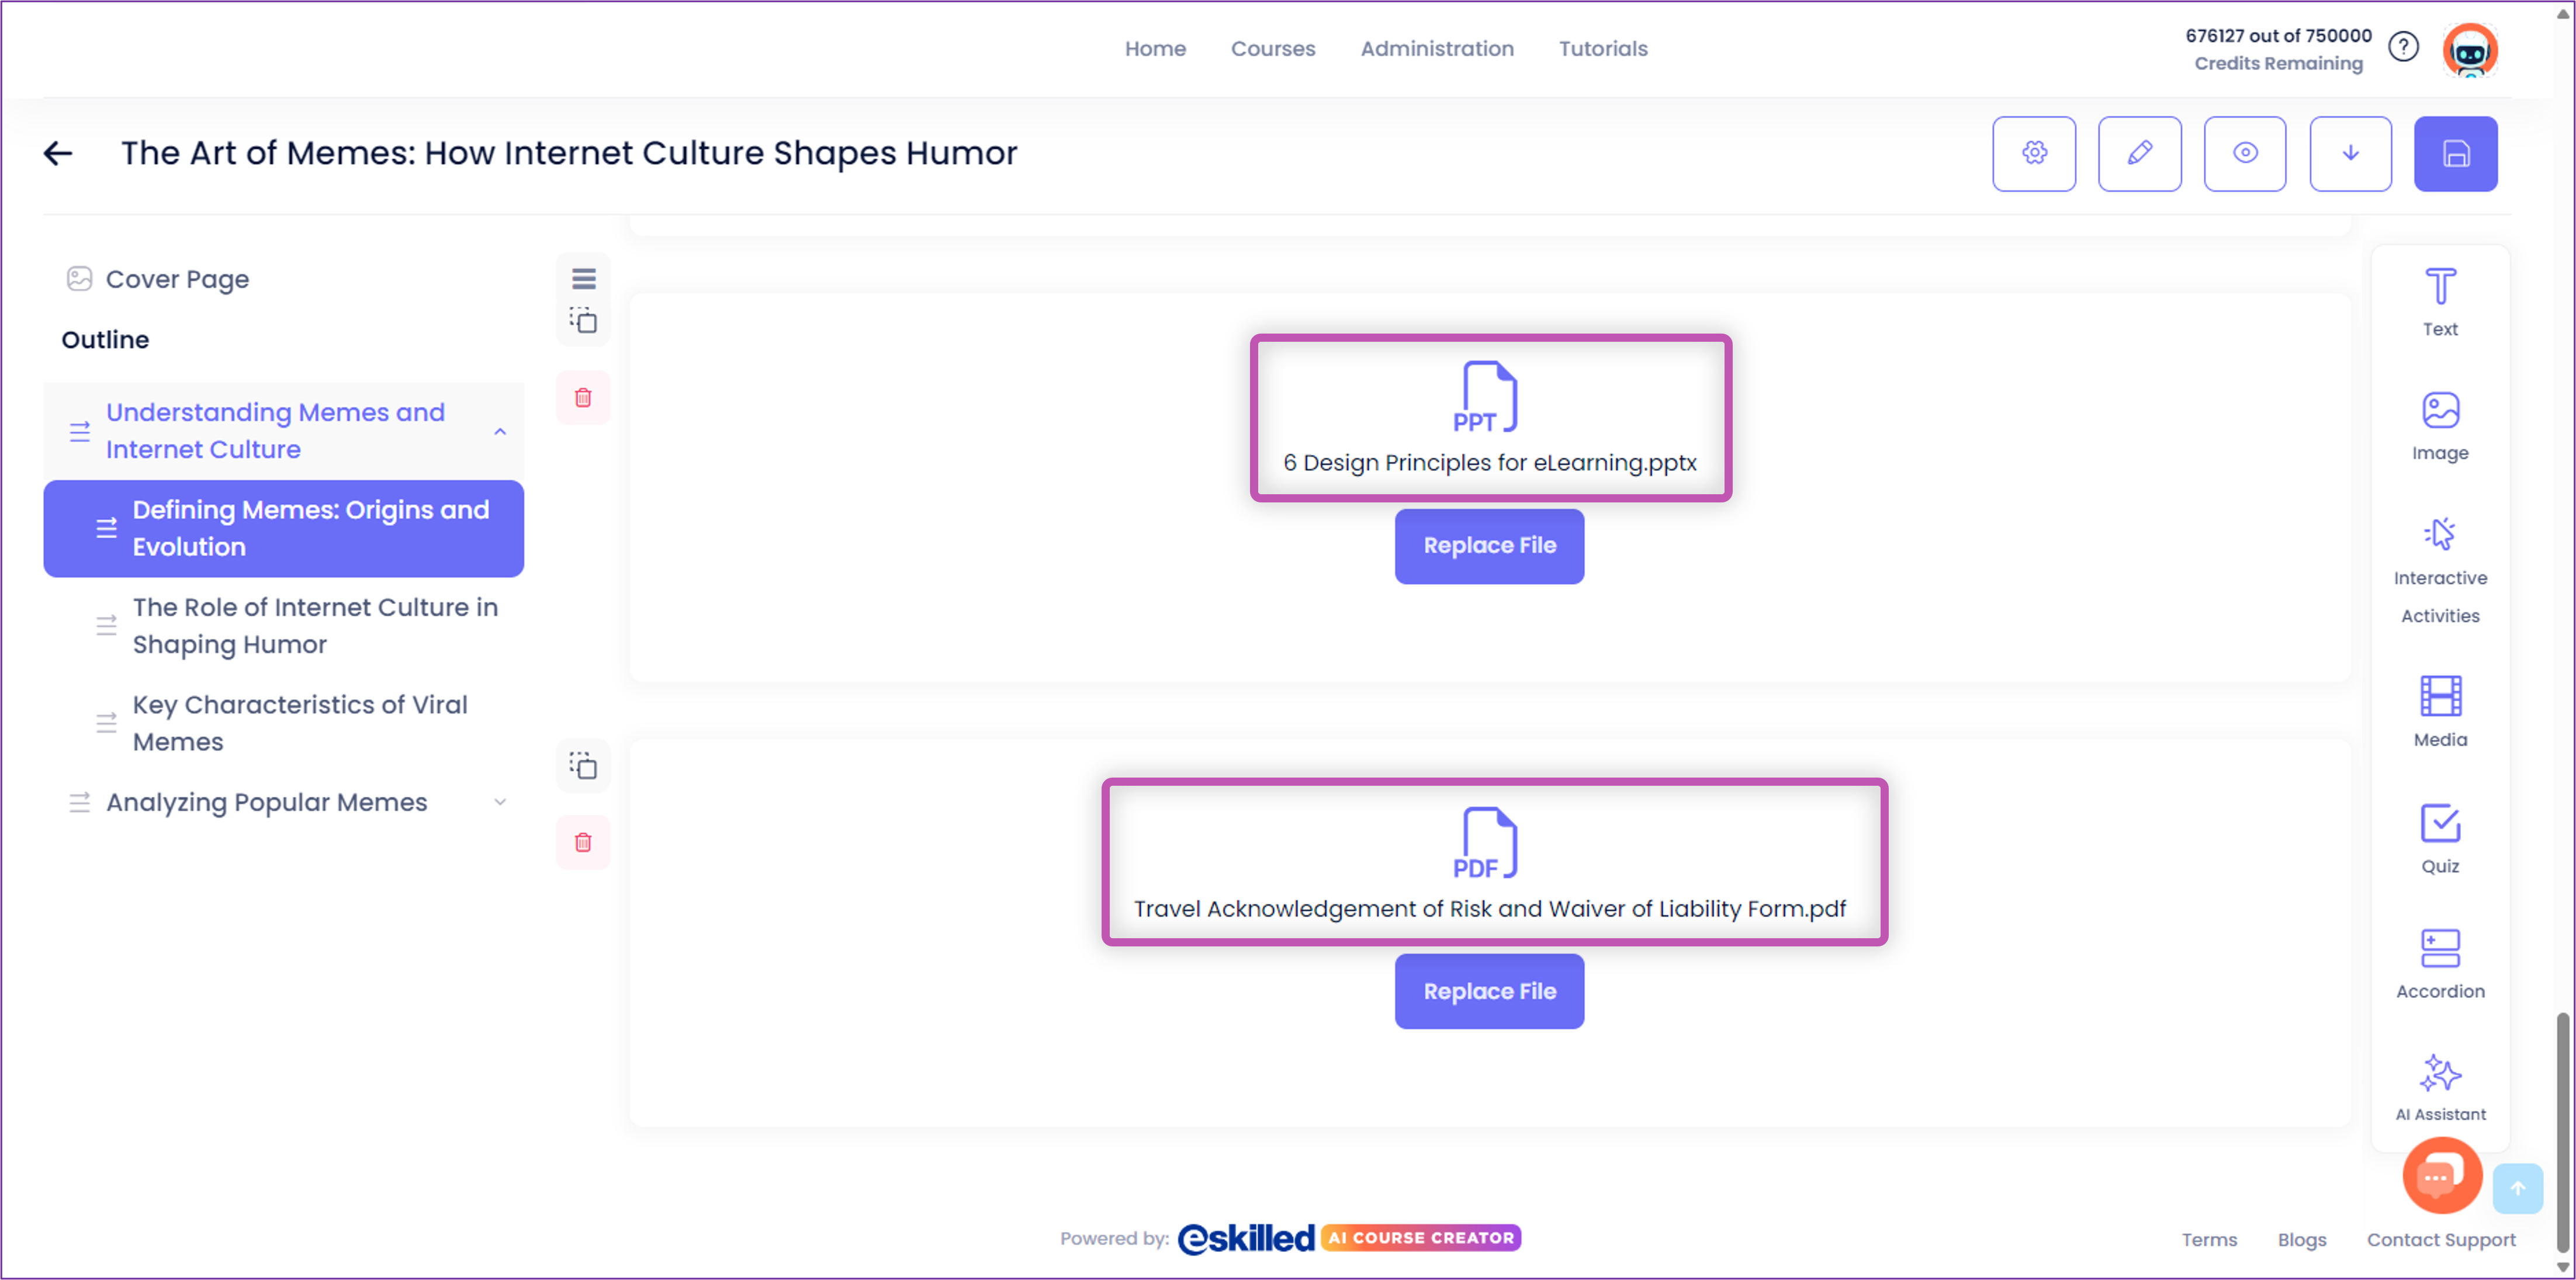
Task: Expand Analyzing Popular Memes chevron
Action: (500, 802)
